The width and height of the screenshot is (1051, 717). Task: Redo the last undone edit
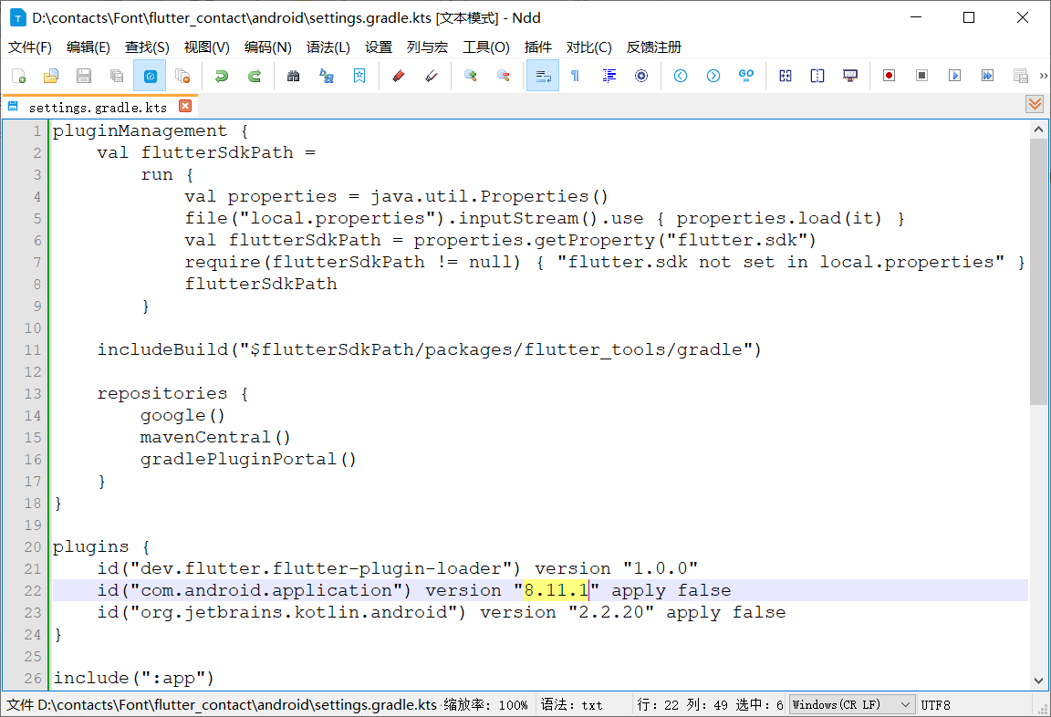(x=254, y=76)
